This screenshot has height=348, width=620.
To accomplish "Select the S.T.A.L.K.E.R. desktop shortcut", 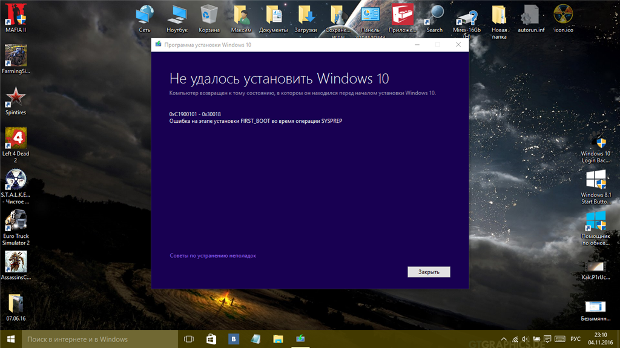I will pyautogui.click(x=16, y=186).
